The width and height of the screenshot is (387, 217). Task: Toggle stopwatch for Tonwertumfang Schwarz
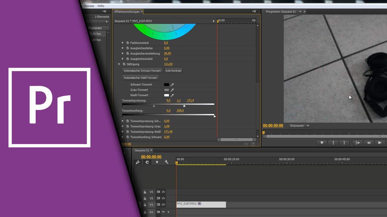[x=128, y=137]
